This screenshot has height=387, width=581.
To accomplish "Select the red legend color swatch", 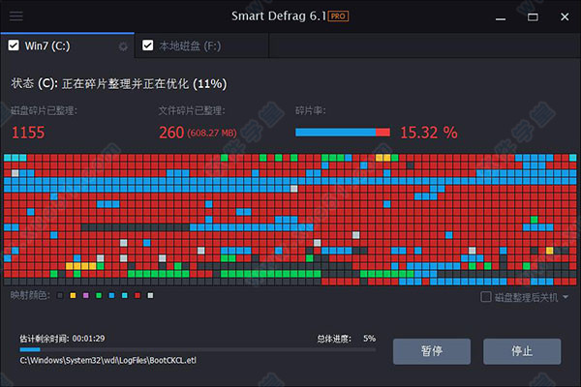I will click(138, 295).
